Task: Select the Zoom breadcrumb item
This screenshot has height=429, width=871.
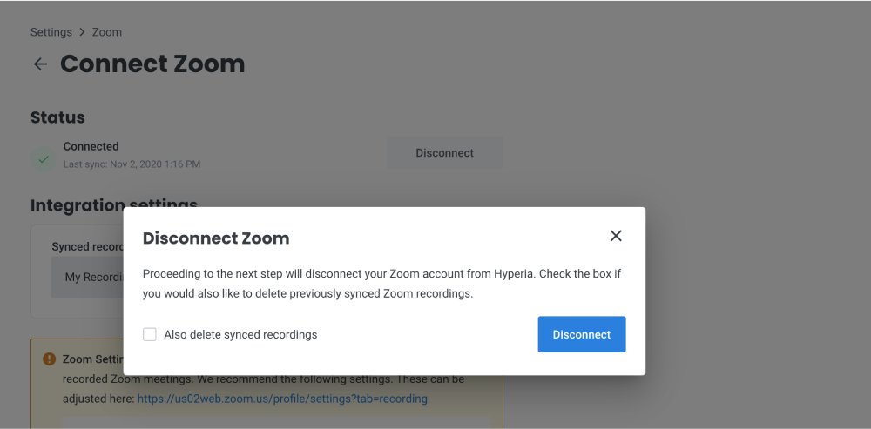Action: click(x=107, y=32)
